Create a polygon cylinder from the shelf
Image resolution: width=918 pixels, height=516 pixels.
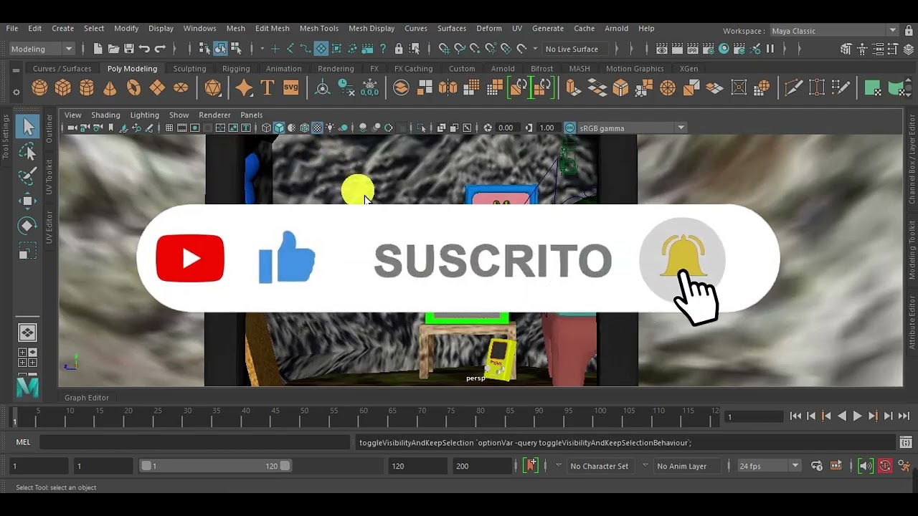(87, 87)
